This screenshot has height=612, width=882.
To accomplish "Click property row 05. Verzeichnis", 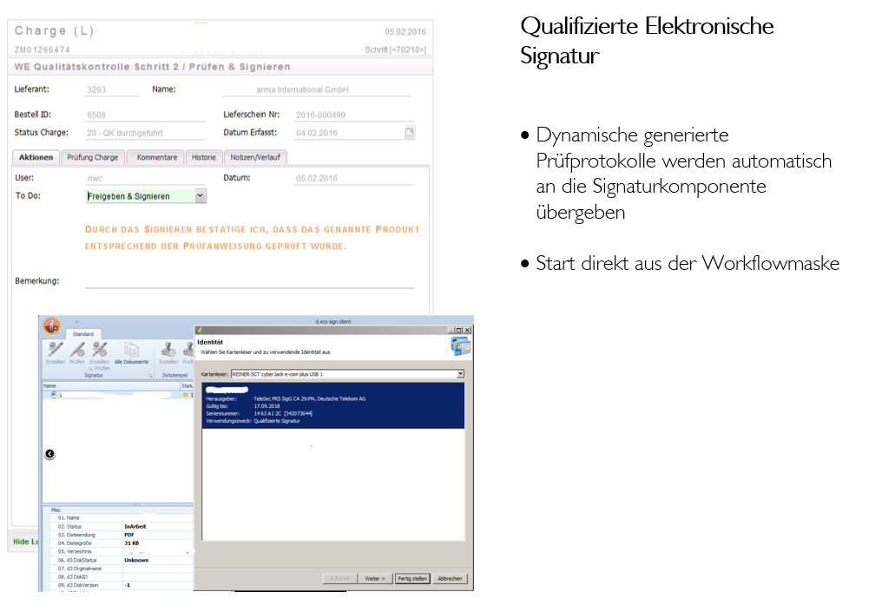I will click(x=122, y=552).
